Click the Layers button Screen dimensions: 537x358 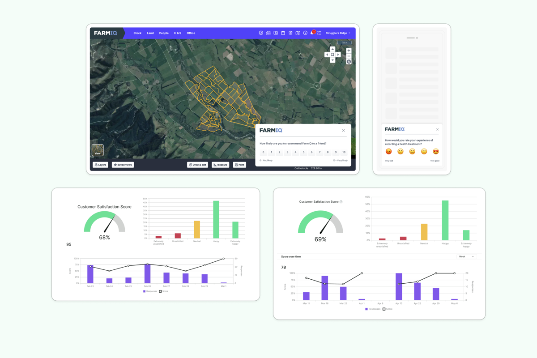(x=100, y=165)
